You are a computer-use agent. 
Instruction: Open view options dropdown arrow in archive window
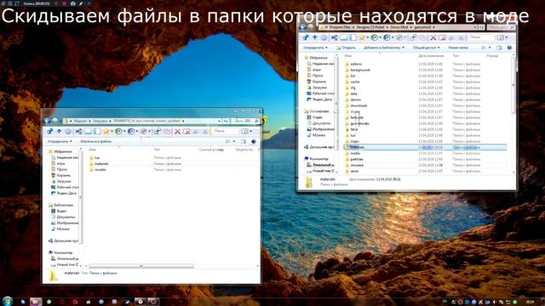(x=234, y=142)
